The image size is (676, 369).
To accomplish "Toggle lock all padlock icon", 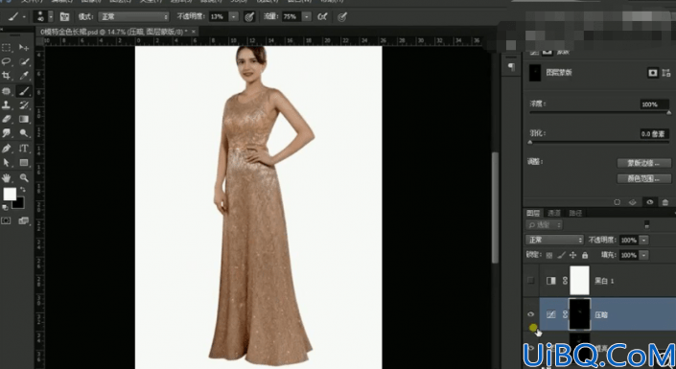I will pyautogui.click(x=585, y=255).
